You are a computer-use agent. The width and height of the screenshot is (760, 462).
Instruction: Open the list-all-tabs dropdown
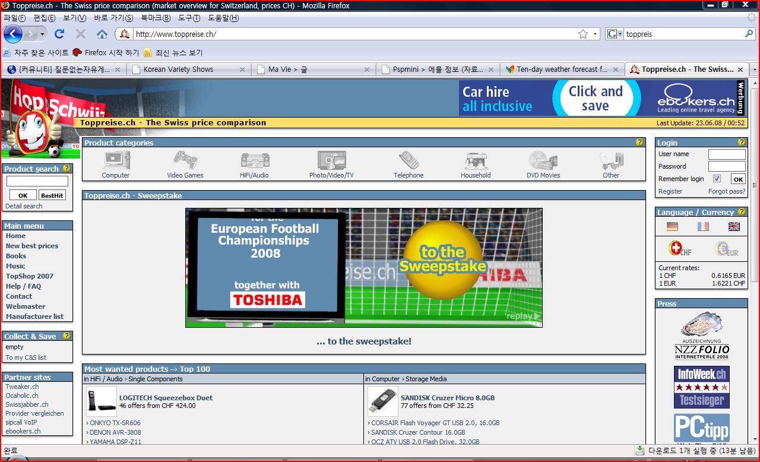[x=755, y=69]
